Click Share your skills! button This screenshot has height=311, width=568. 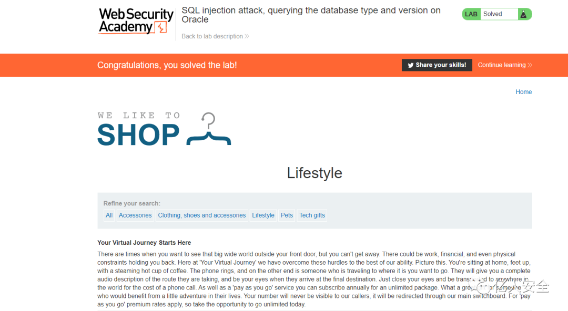point(437,65)
